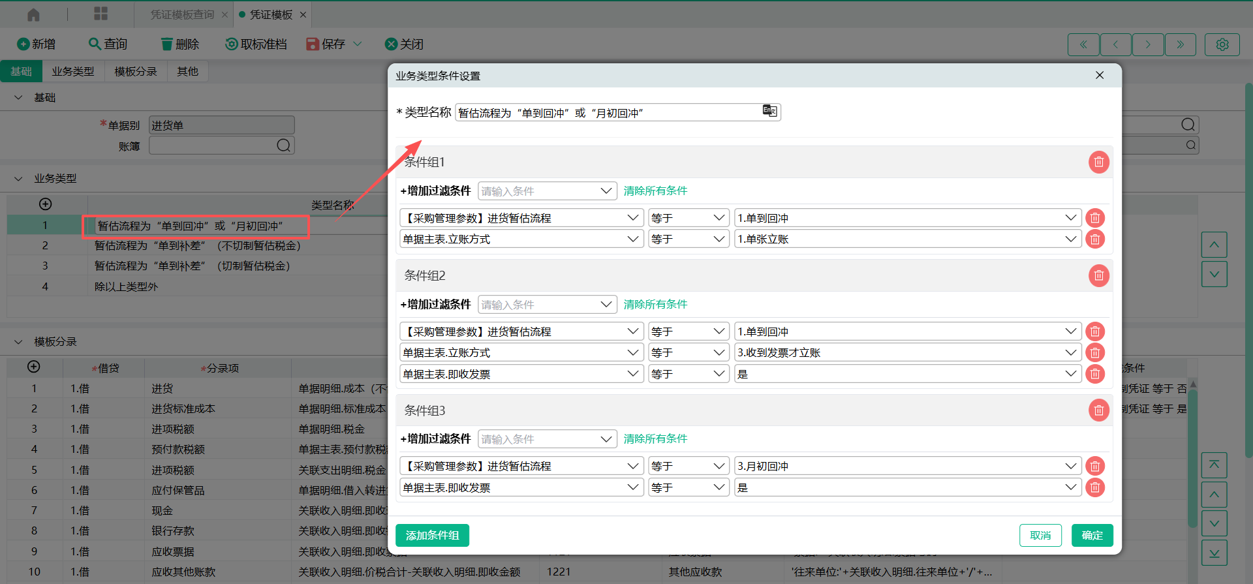Click the 保存 save toolbar button
The height and width of the screenshot is (584, 1253).
[x=326, y=44]
